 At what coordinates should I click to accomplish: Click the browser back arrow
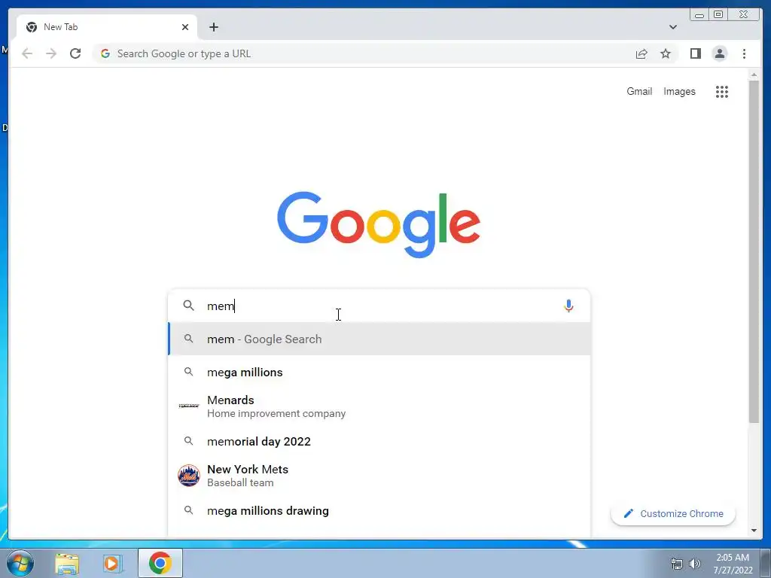(x=27, y=53)
